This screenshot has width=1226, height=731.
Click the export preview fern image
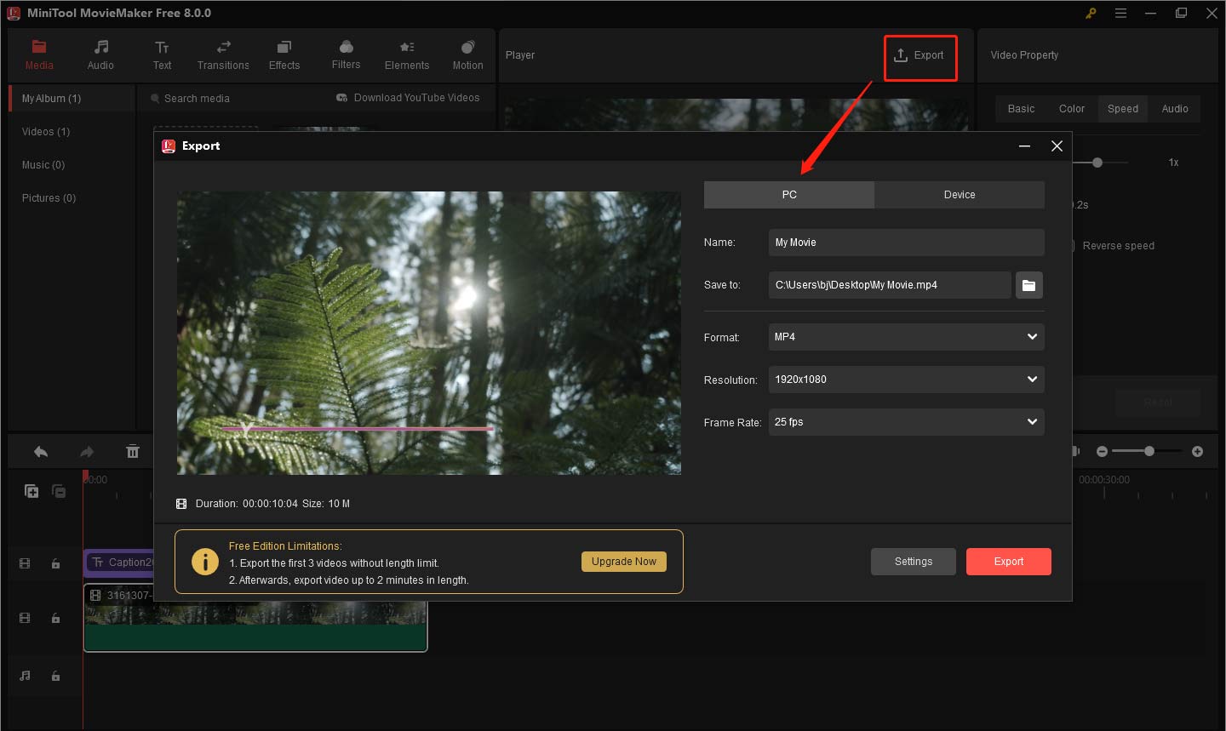click(x=429, y=333)
